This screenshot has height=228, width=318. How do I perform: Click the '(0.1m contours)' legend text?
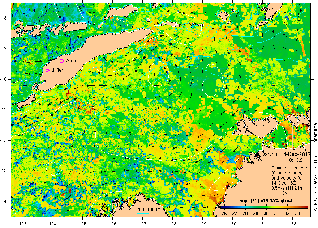pos(287,173)
